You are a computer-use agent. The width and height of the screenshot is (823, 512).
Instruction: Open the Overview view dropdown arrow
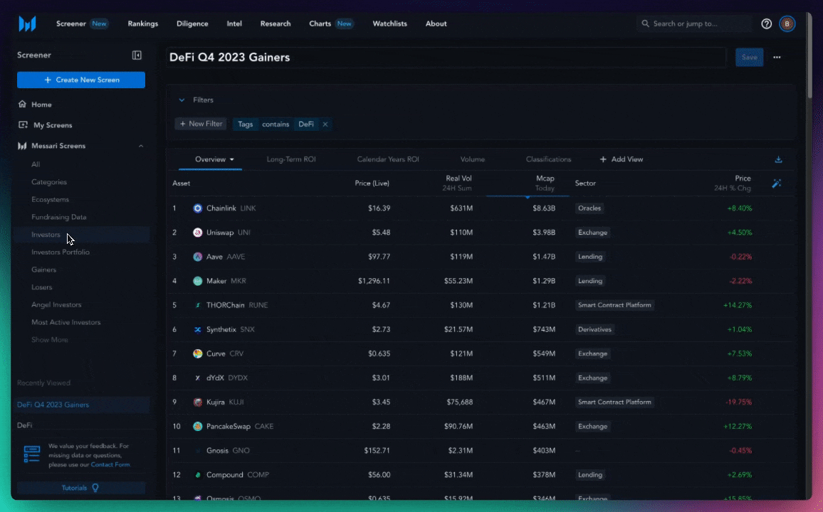tap(231, 160)
